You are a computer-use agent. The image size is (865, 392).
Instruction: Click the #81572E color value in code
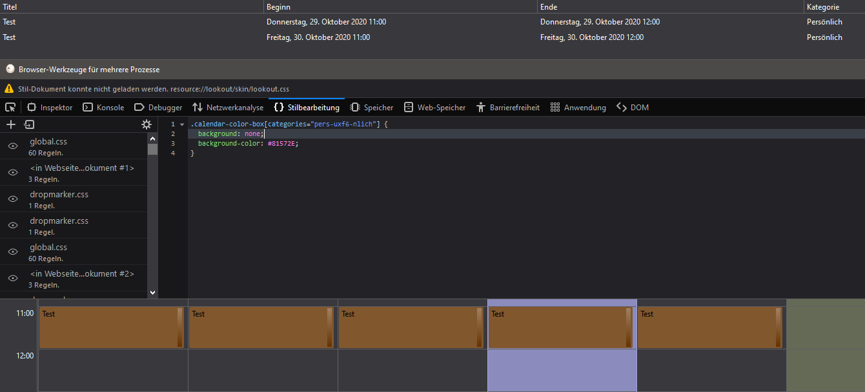pos(282,143)
